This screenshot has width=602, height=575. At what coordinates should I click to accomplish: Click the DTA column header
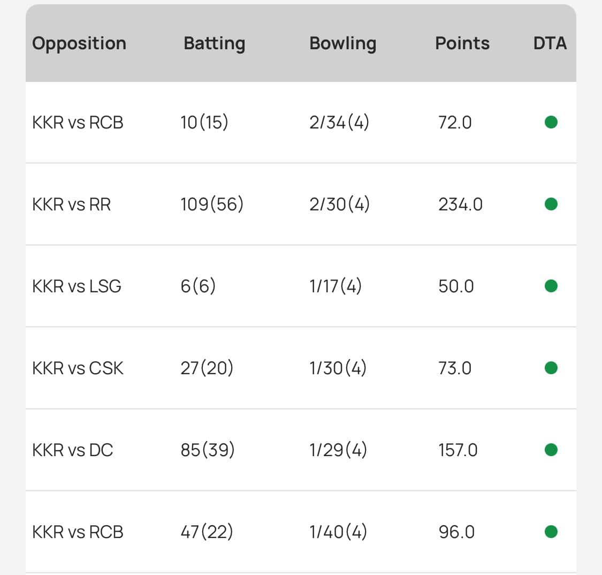point(550,43)
